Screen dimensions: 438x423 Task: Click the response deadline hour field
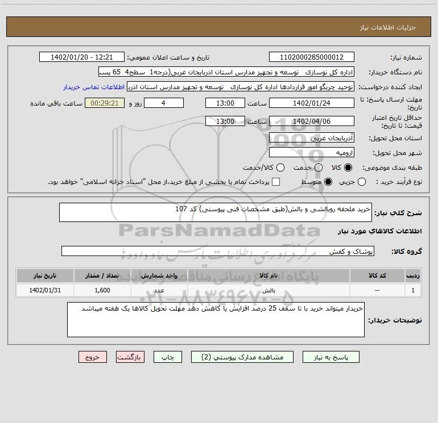point(225,103)
